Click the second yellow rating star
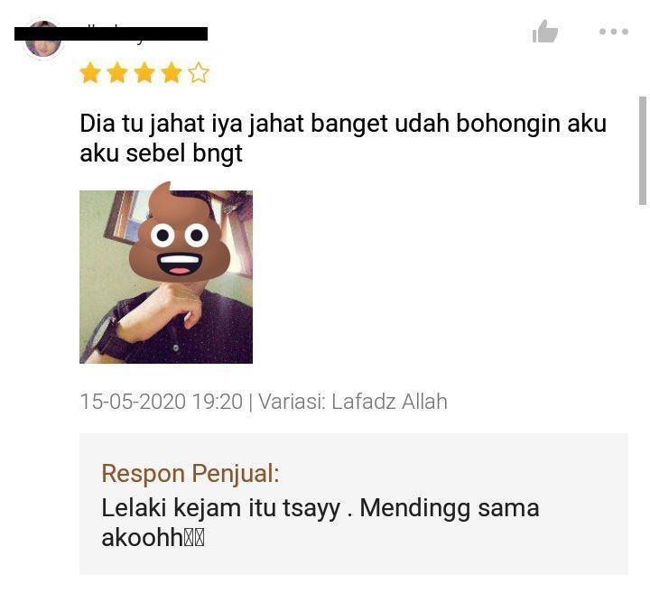Viewport: 650px width, 593px height. click(x=117, y=73)
